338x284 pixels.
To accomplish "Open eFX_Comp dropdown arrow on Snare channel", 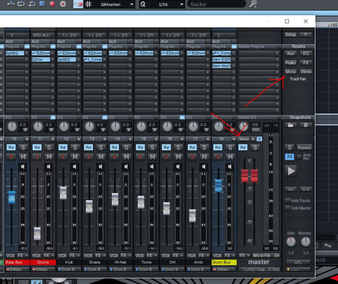I will (x=104, y=59).
